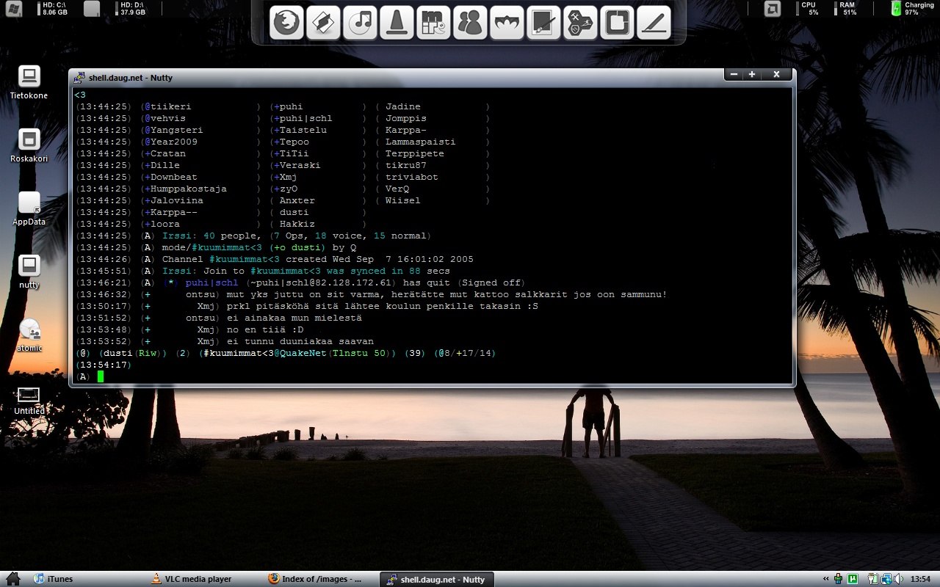The height and width of the screenshot is (587, 940).
Task: Switch to iTunes taskbar item
Action: pos(54,579)
